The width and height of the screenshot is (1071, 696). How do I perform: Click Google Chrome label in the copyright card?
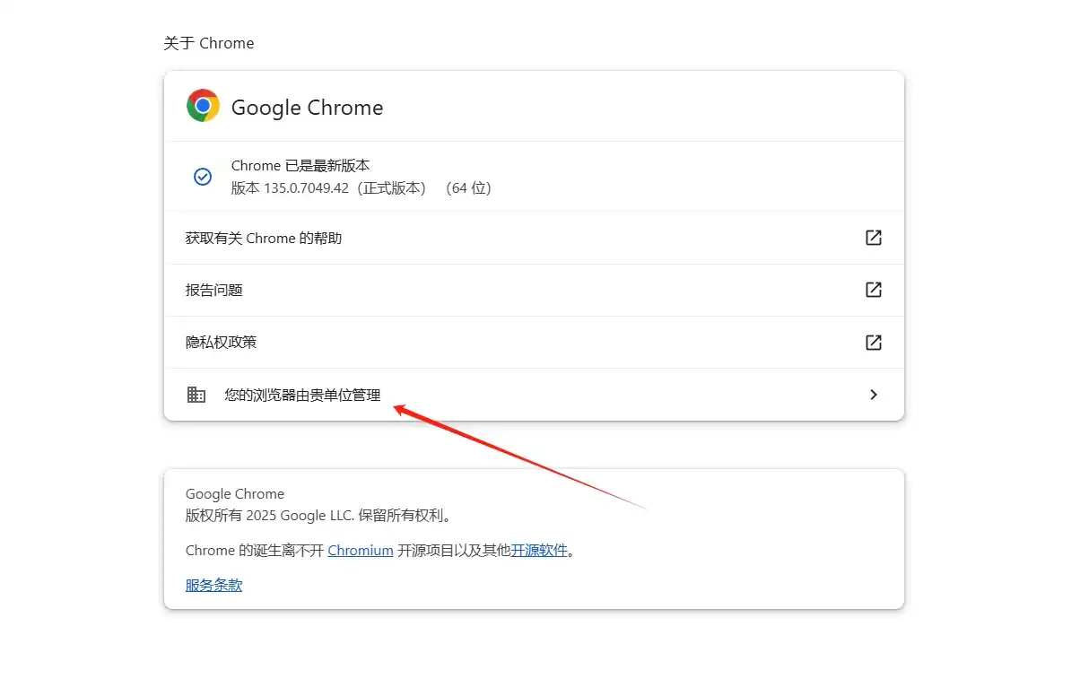(x=235, y=494)
